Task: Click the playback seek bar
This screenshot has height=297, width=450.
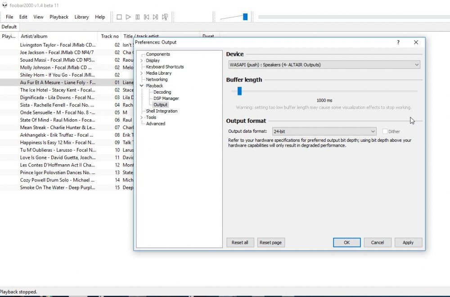Action: point(354,17)
